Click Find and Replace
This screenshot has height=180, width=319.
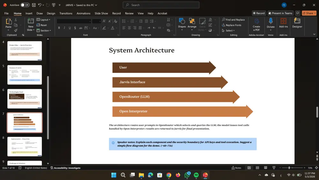pyautogui.click(x=234, y=20)
